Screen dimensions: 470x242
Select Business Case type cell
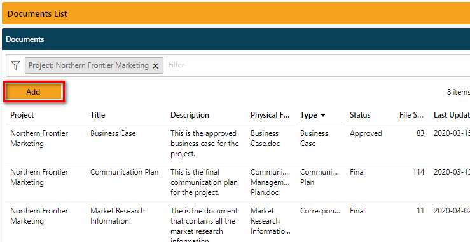pyautogui.click(x=314, y=138)
